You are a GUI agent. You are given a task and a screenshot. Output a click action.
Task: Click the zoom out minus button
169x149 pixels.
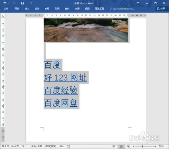coord(134,147)
